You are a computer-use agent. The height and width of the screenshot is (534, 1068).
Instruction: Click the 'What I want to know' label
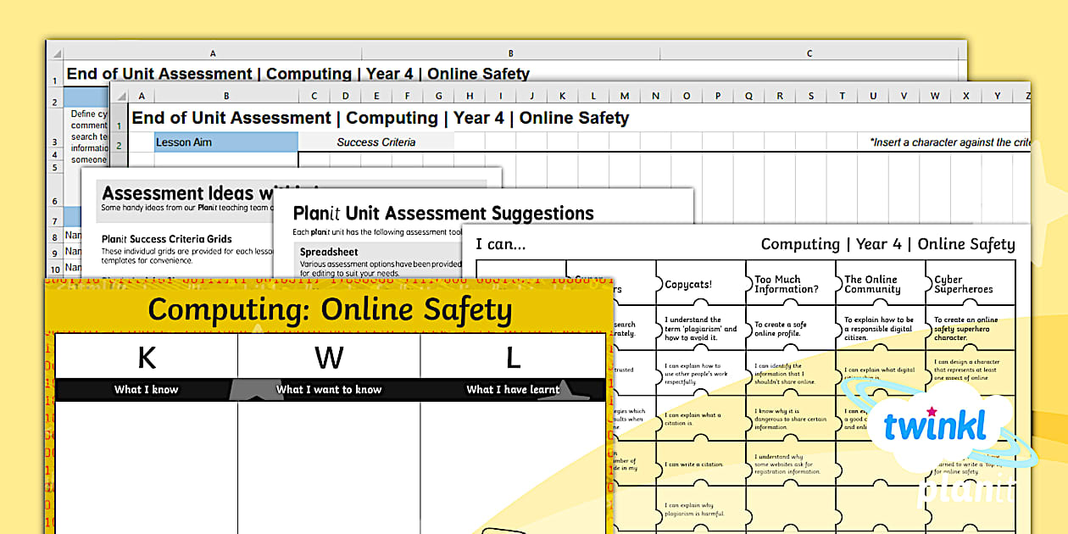(329, 390)
